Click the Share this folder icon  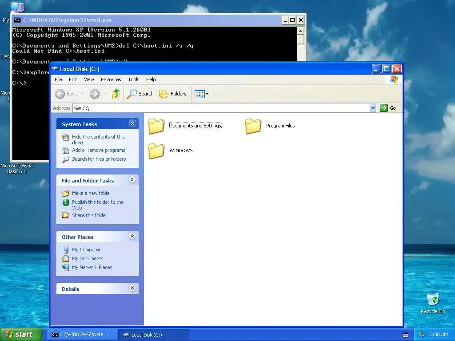pos(66,215)
